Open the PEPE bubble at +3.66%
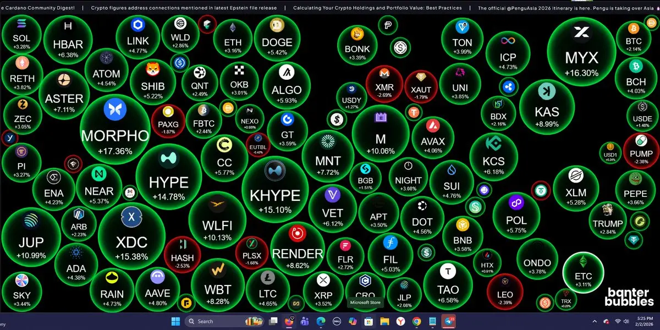660x330 pixels. (x=635, y=190)
